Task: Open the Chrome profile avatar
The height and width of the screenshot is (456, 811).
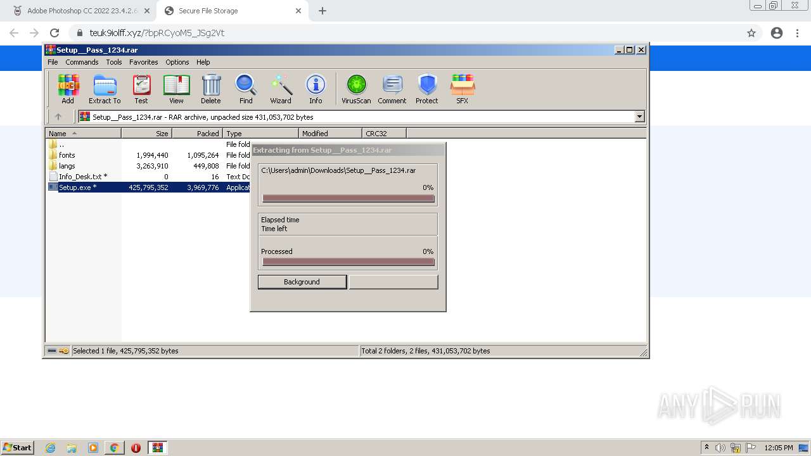Action: 777,33
